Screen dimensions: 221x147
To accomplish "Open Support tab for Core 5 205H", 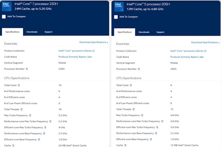I will pos(160,32).
